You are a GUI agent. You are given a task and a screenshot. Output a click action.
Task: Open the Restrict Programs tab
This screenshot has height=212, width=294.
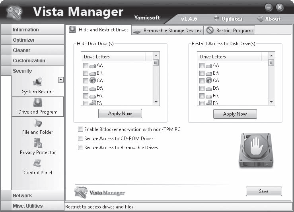tap(230, 31)
